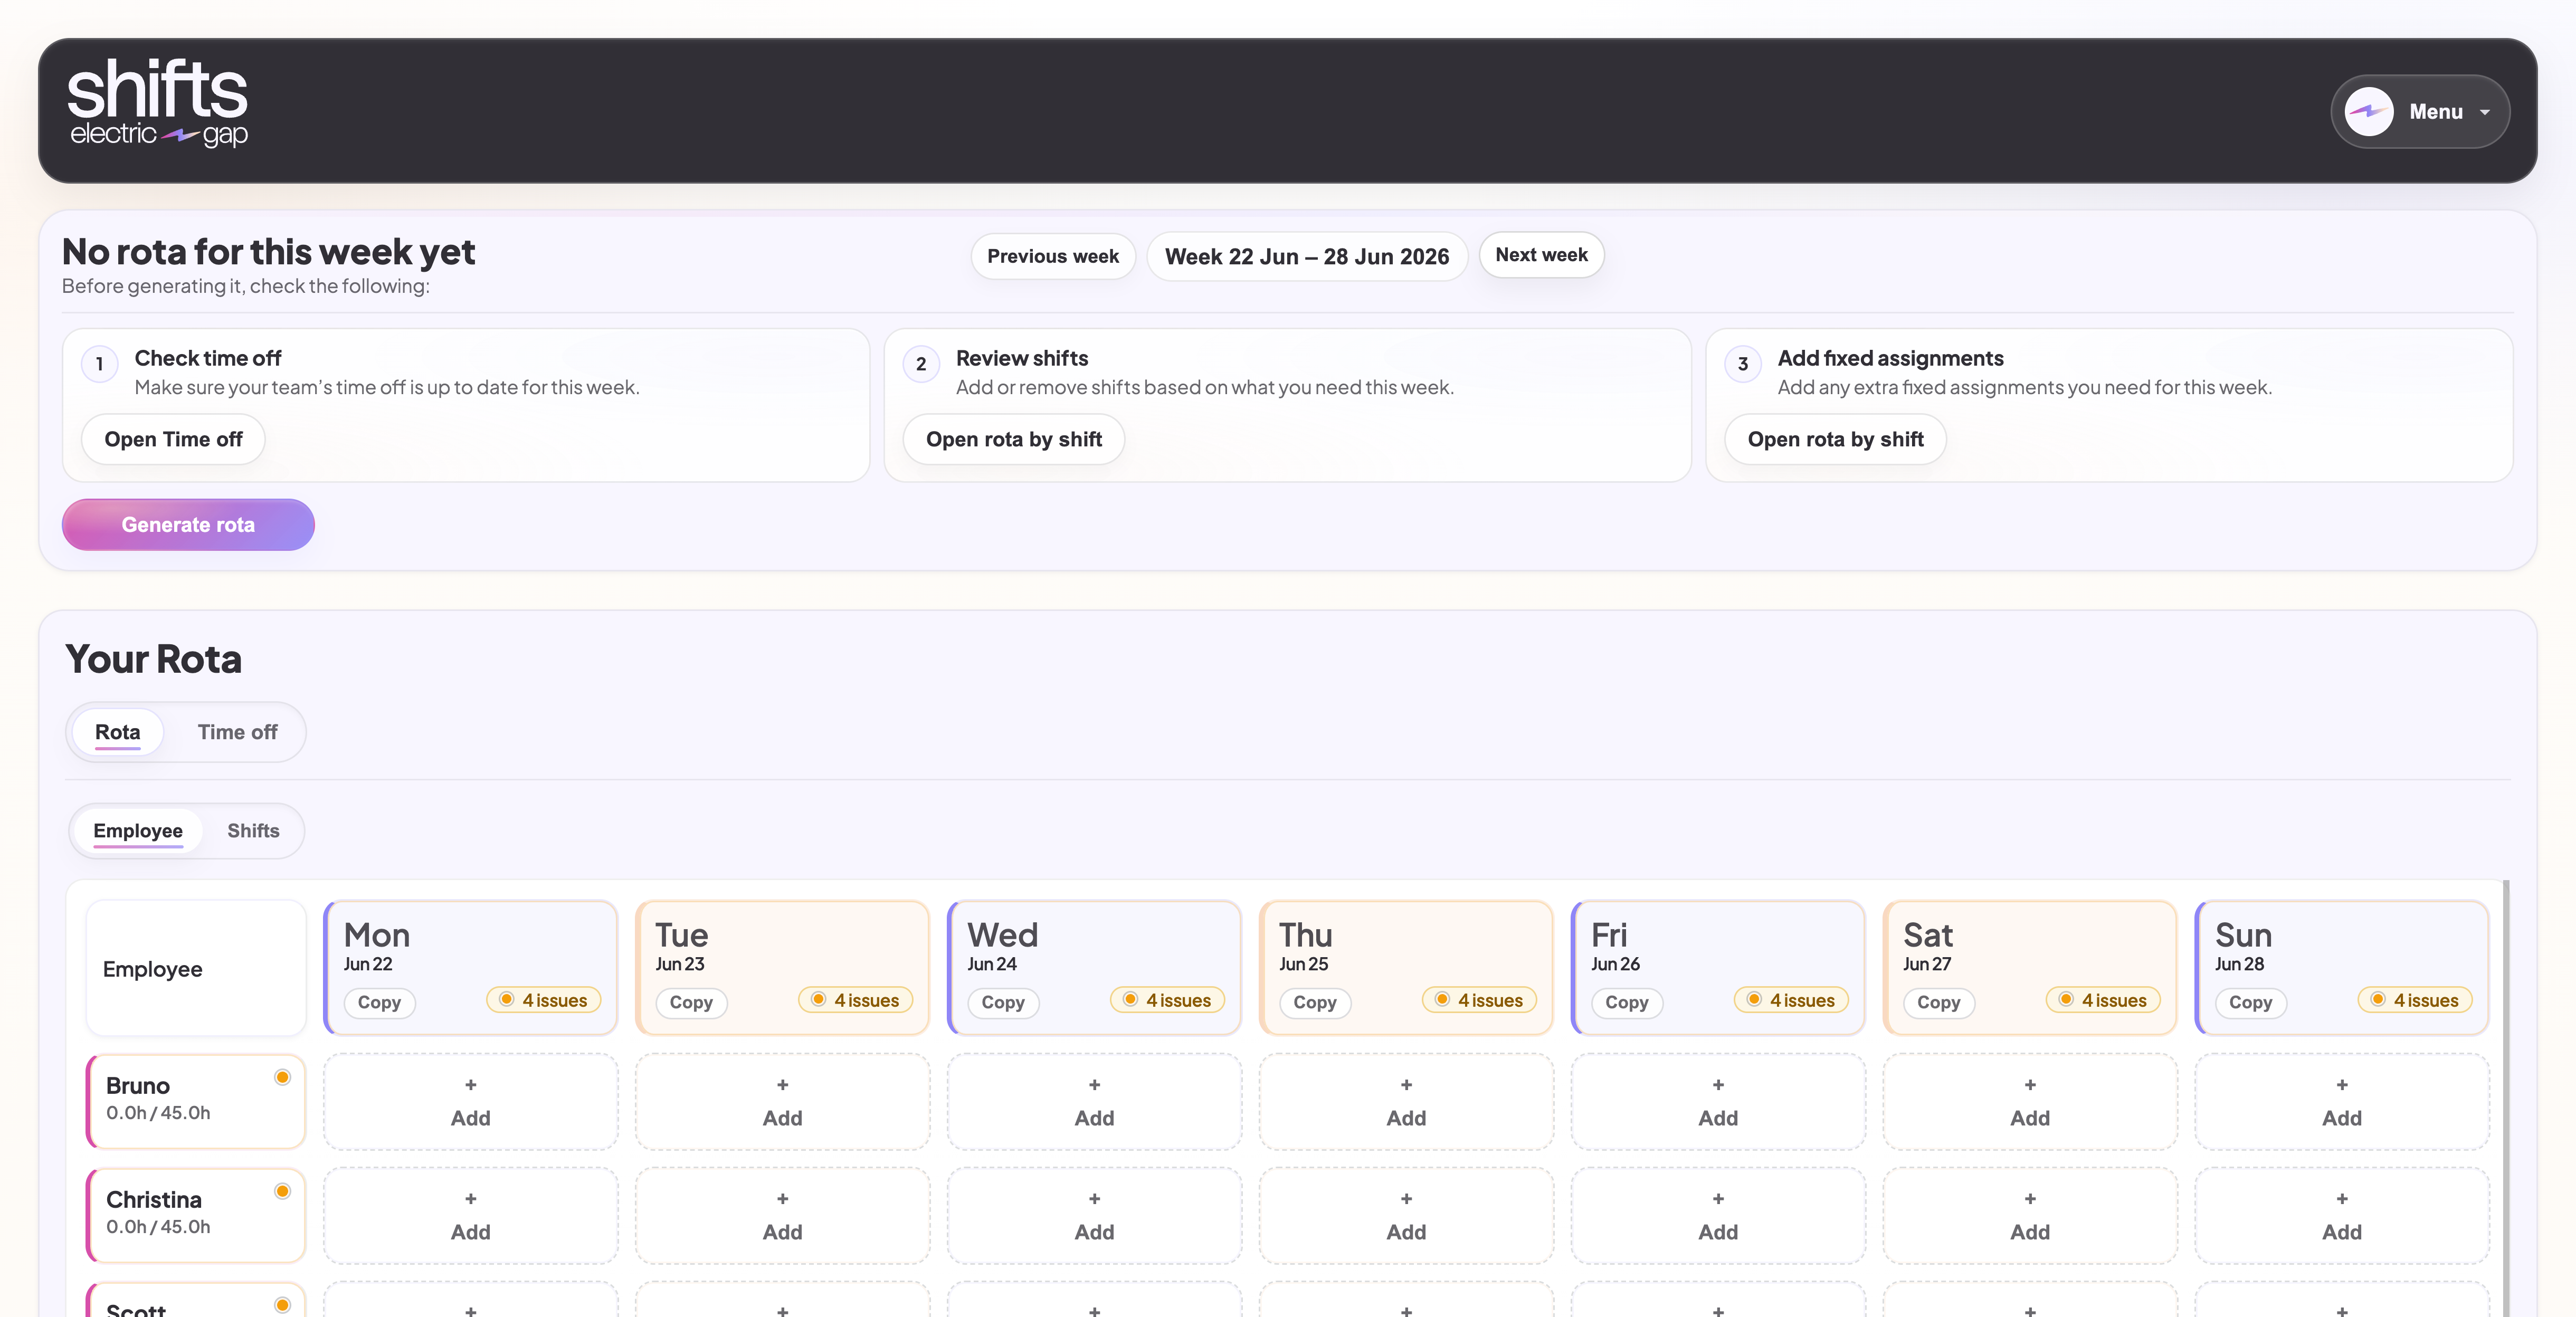Add a shift for Christina on Tuesday
This screenshot has width=2576, height=1317.
[x=783, y=1215]
